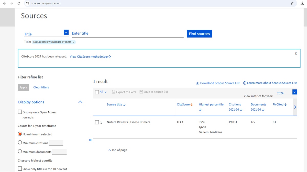Reload the Scopus page
Image resolution: width=307 pixels, height=172 pixels.
[x=19, y=3]
